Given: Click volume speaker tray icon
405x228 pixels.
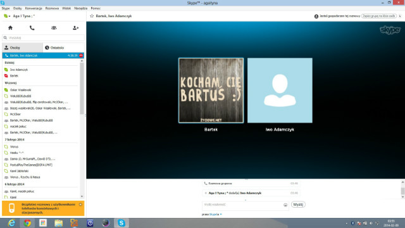Looking at the screenshot, I should click(371, 223).
